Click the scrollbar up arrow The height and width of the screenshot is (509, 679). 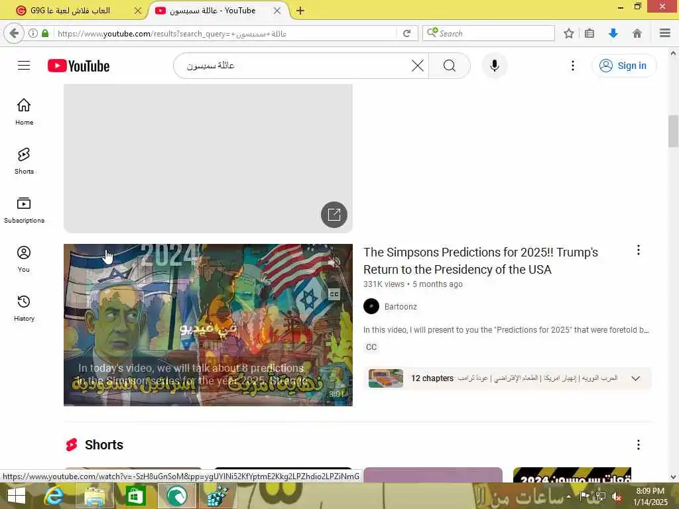[x=673, y=54]
